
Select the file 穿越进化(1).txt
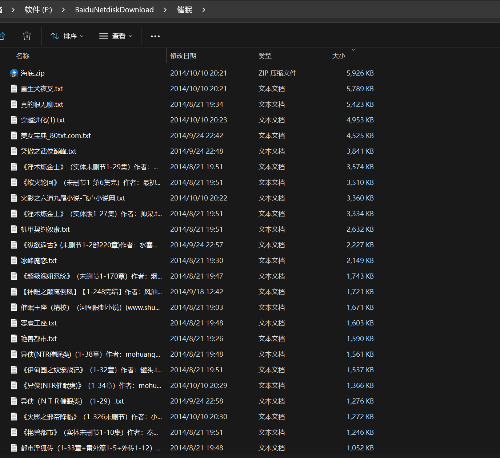(43, 120)
